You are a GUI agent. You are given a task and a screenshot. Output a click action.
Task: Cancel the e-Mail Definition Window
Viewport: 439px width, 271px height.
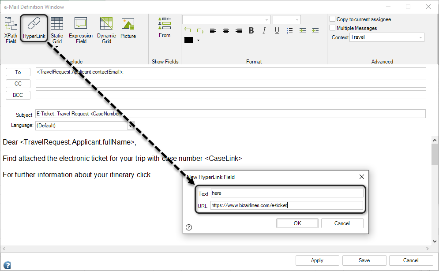point(411,260)
